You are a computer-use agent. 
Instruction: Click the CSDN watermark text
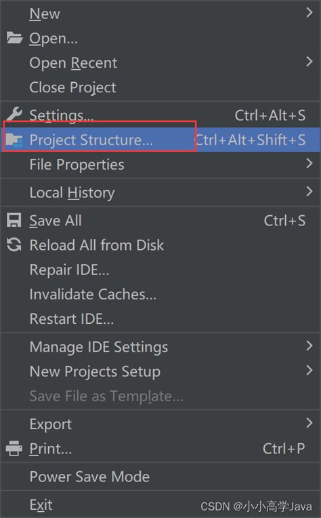click(x=256, y=506)
